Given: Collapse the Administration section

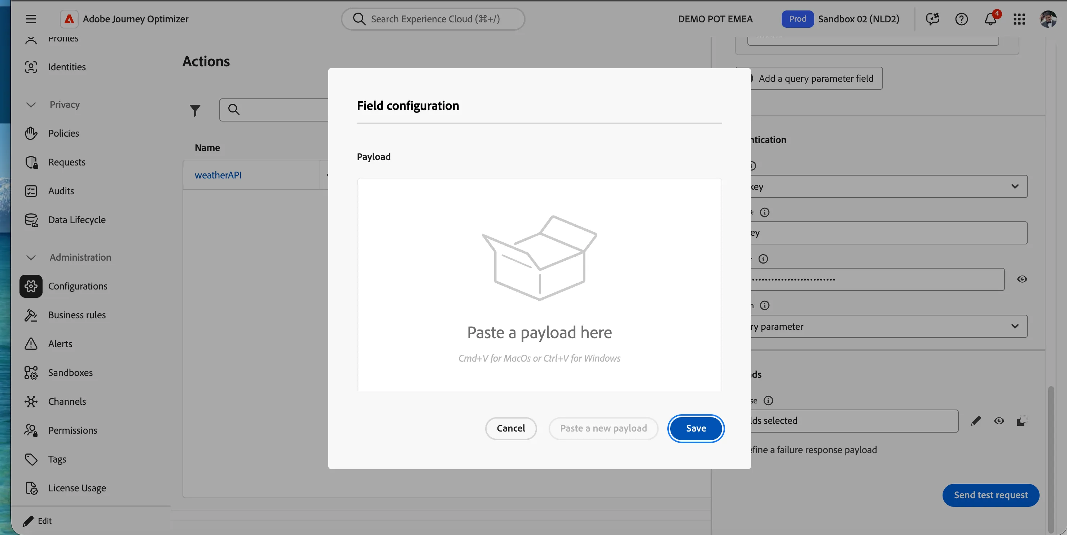Looking at the screenshot, I should (31, 257).
